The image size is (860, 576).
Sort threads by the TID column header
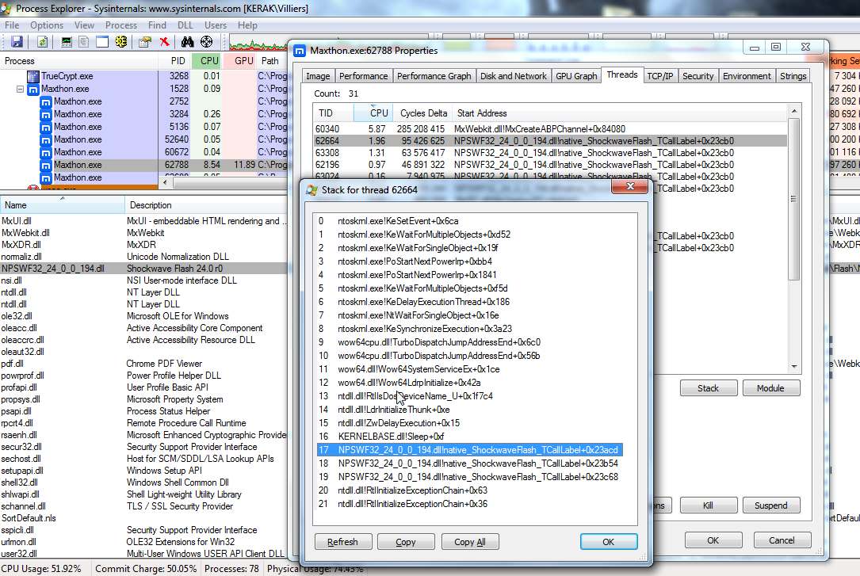(x=334, y=113)
